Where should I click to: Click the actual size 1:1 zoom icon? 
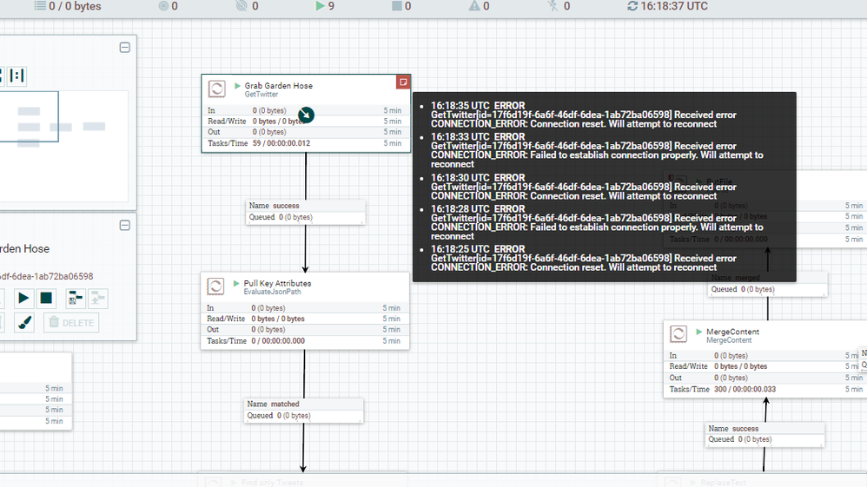point(17,76)
